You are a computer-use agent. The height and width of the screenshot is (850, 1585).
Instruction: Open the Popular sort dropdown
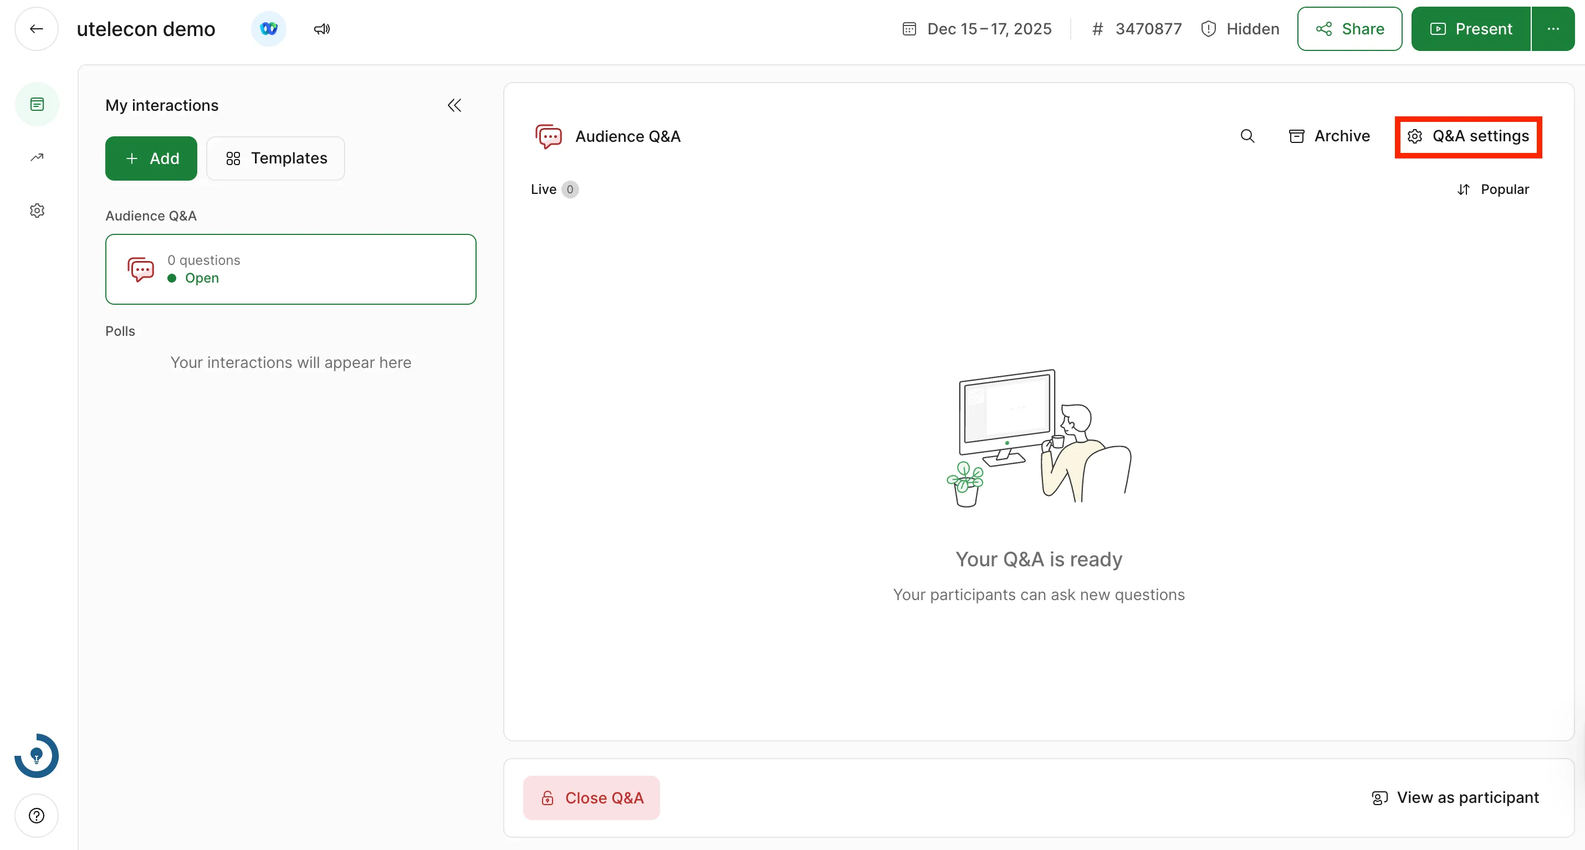click(x=1492, y=190)
